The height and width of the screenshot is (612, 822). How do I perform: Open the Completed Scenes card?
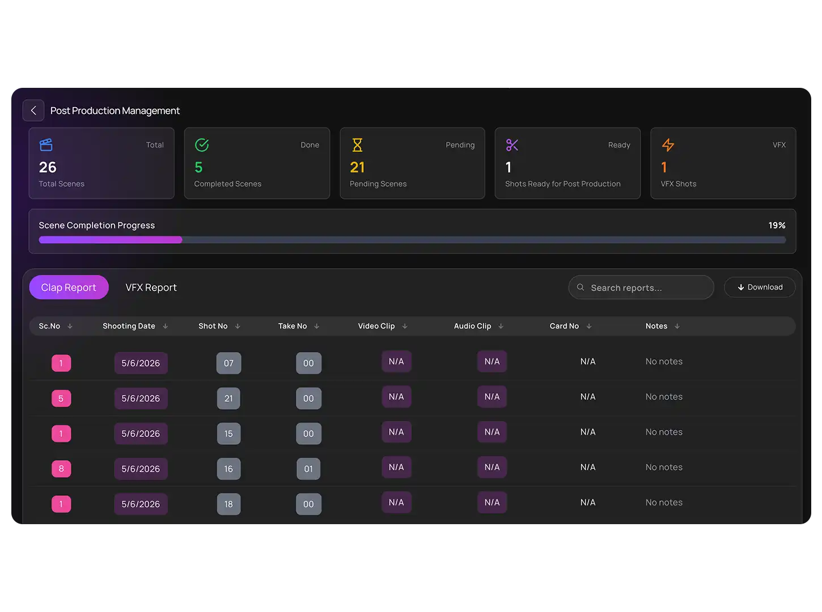[257, 163]
